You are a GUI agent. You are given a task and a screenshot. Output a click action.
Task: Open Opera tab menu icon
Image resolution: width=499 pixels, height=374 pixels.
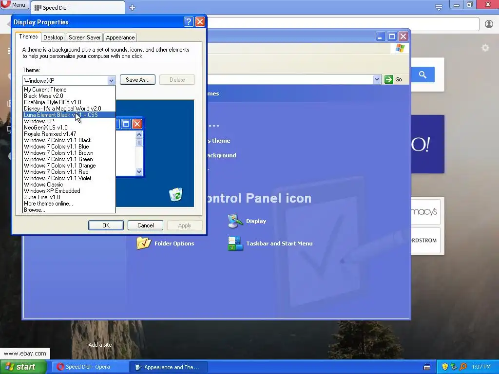tap(439, 7)
